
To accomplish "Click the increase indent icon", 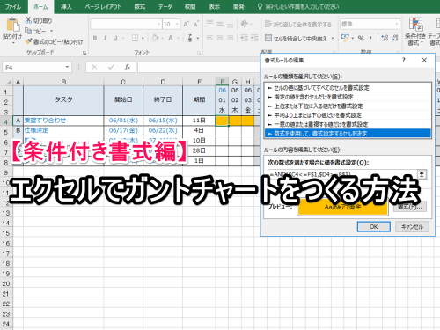I will (254, 38).
